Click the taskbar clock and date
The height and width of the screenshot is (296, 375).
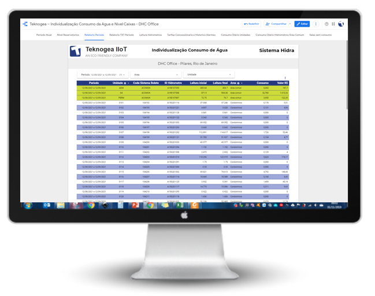click(335, 206)
